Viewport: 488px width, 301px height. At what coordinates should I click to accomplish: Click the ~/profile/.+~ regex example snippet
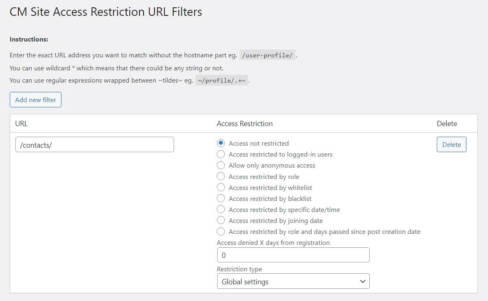point(222,81)
